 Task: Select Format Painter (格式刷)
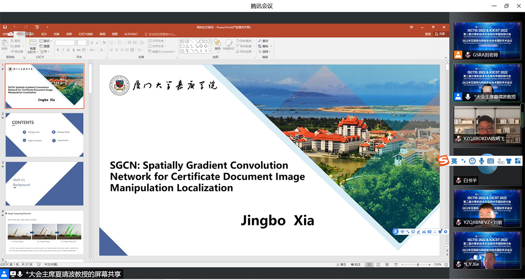[17, 52]
